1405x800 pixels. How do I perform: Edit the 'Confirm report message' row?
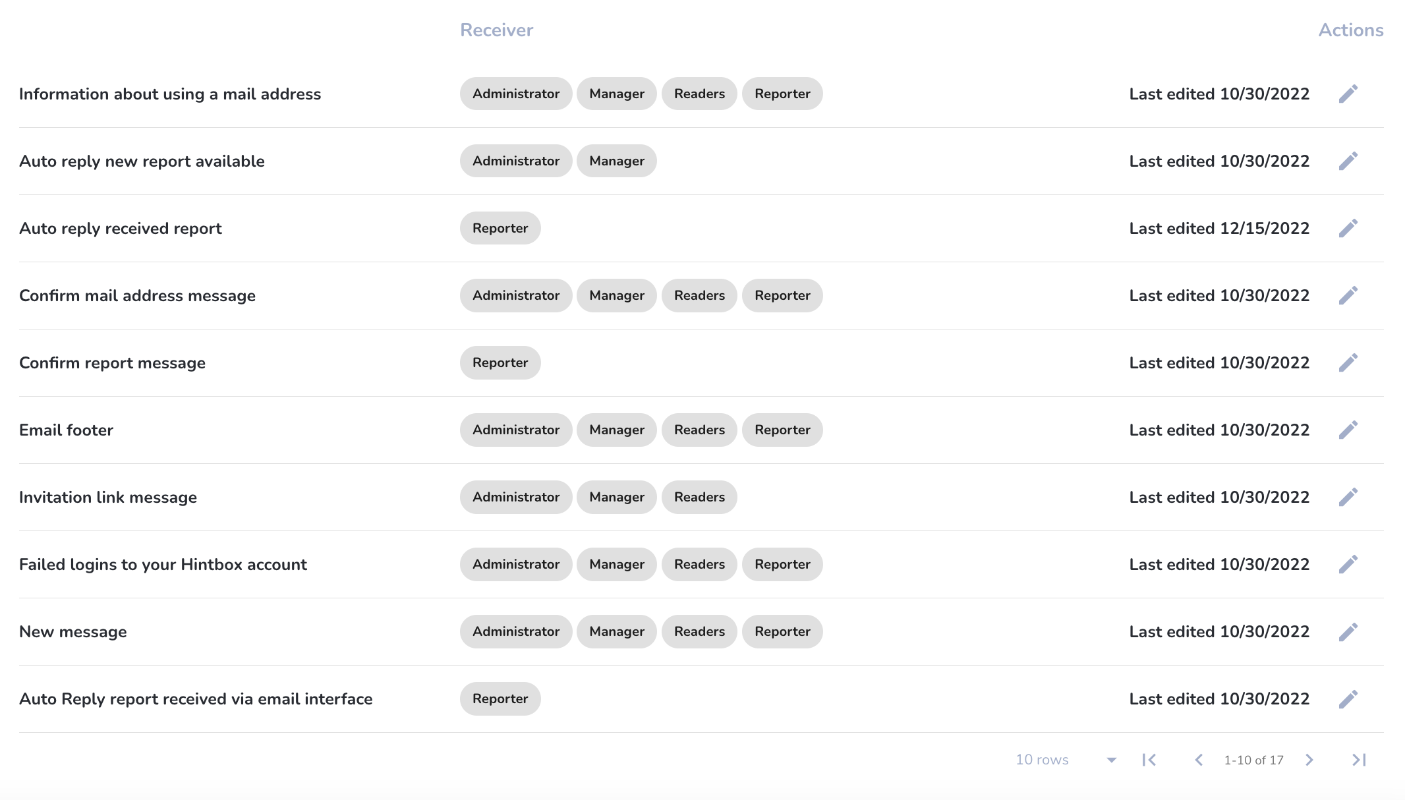pos(1348,362)
